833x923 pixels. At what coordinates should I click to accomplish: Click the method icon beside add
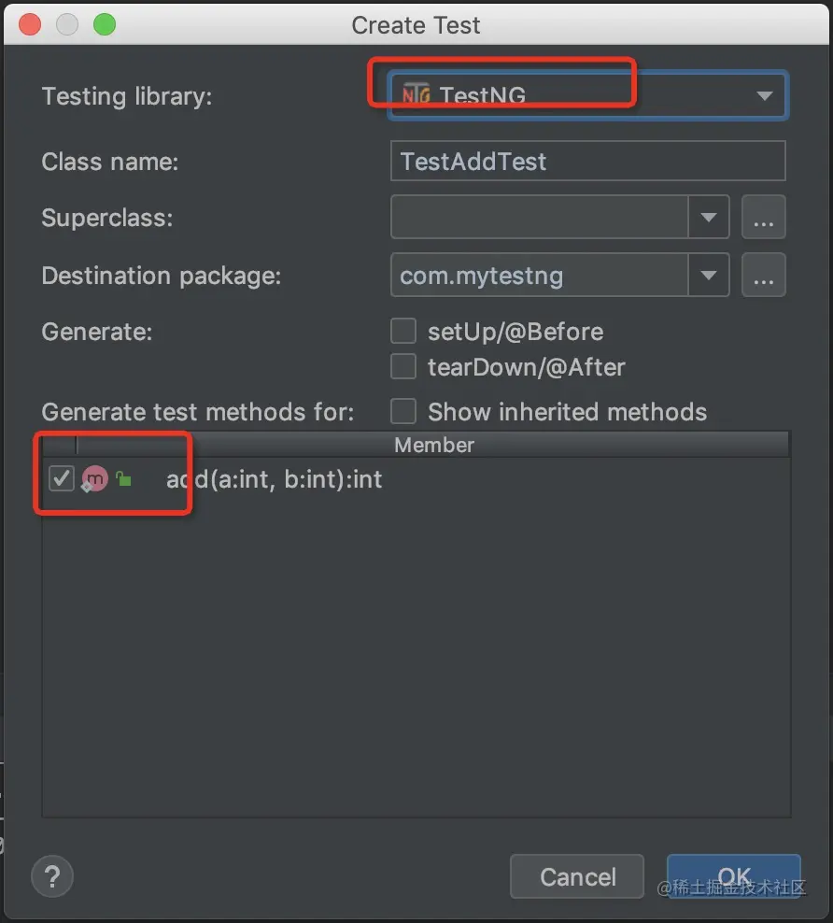point(94,480)
